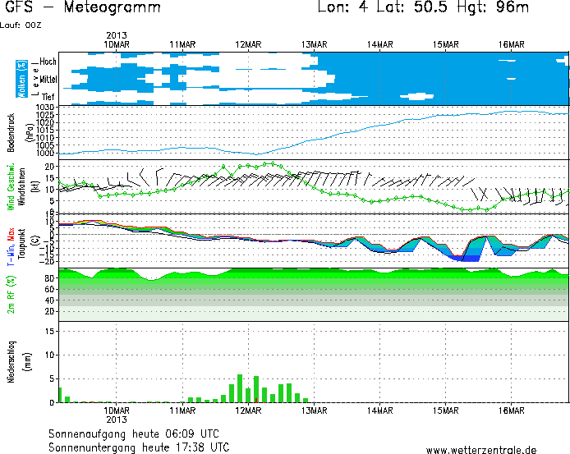Image resolution: width=570 pixels, height=454 pixels.
Task: Click the 10MAR date marker at top
Action: pyautogui.click(x=117, y=43)
